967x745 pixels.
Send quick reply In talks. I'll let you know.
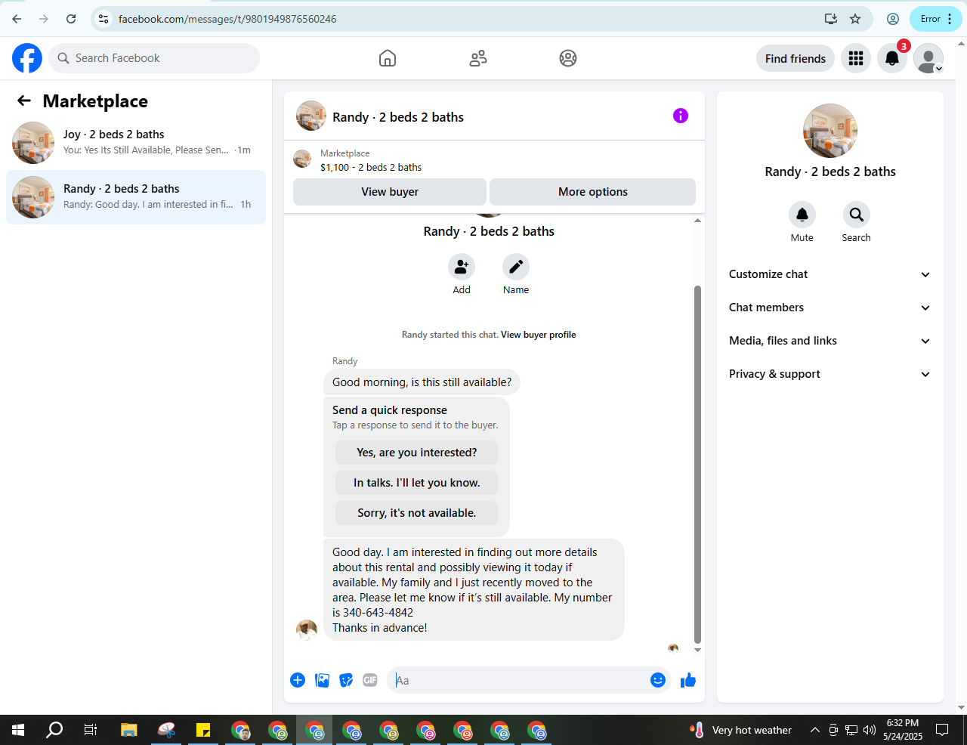(x=417, y=483)
